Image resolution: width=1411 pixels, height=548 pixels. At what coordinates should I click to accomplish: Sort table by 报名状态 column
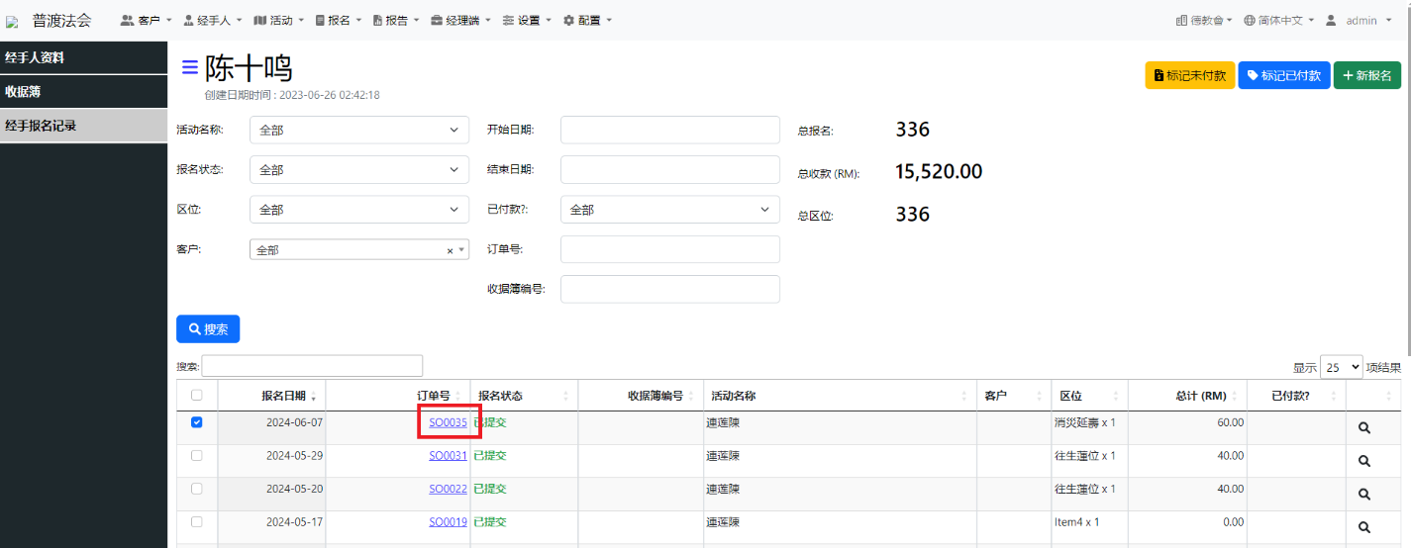(x=524, y=396)
